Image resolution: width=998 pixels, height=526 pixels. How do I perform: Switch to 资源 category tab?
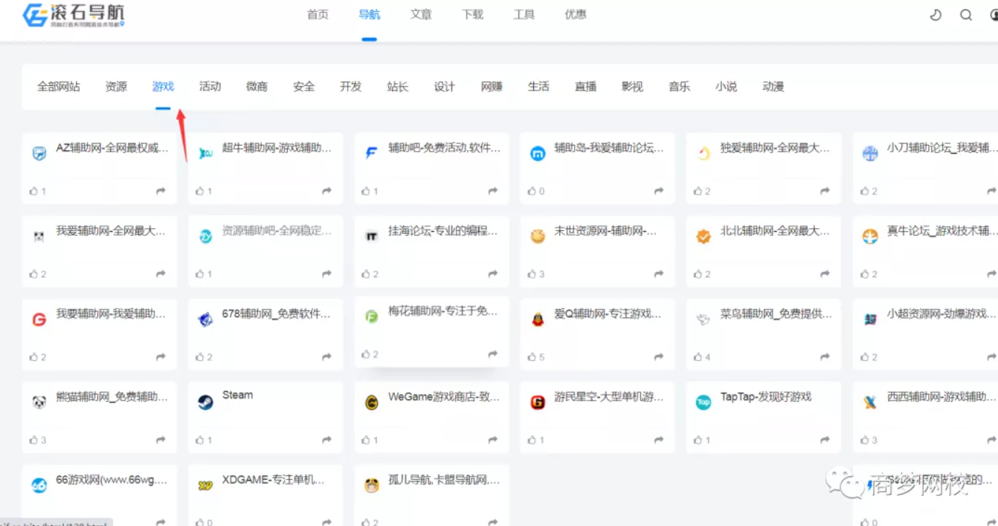[116, 87]
